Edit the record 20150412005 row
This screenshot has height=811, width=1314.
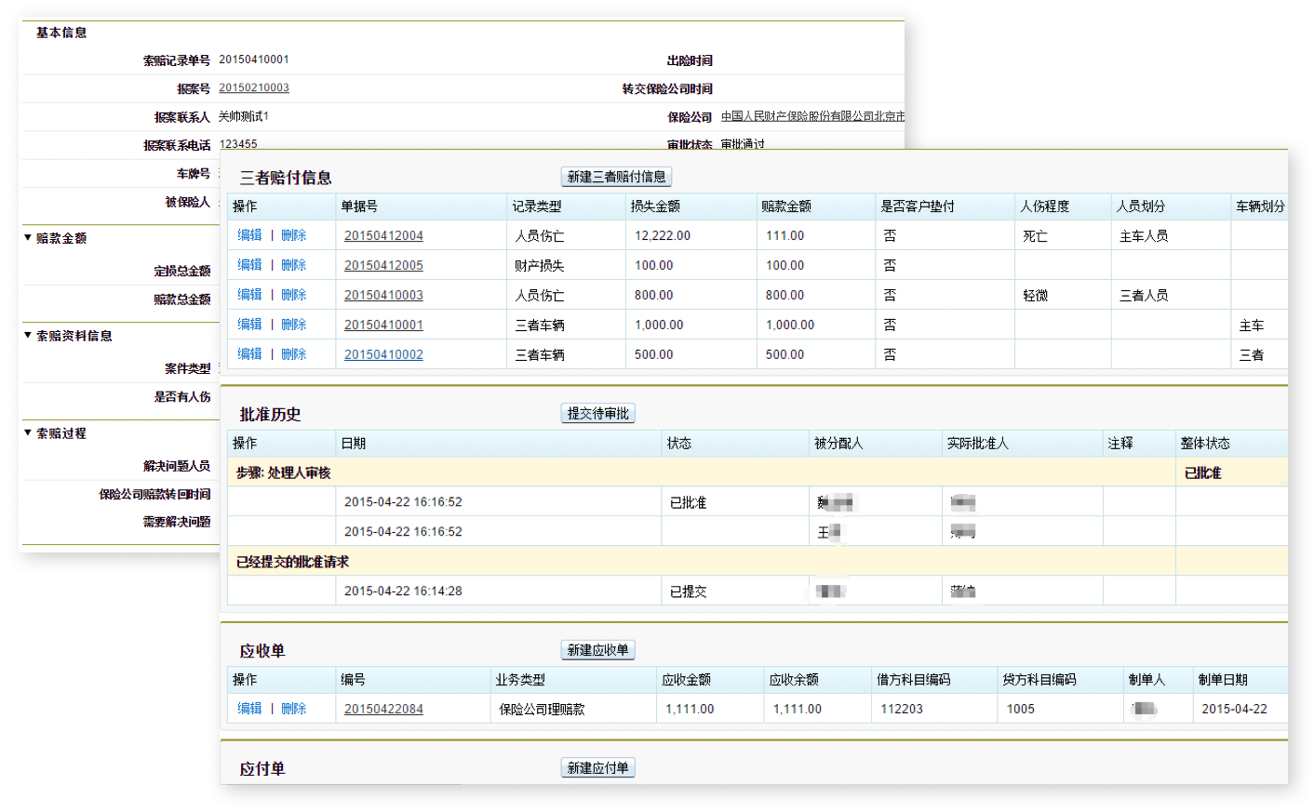(x=249, y=265)
